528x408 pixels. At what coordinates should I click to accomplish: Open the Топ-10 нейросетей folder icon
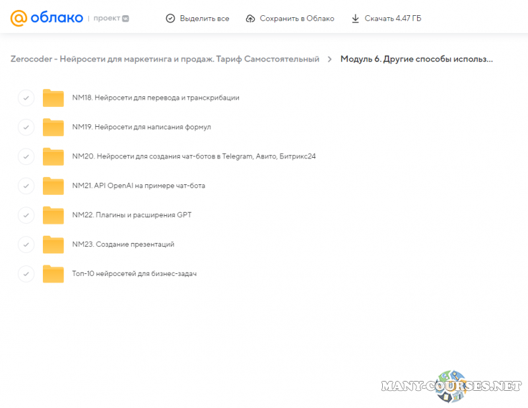click(53, 273)
